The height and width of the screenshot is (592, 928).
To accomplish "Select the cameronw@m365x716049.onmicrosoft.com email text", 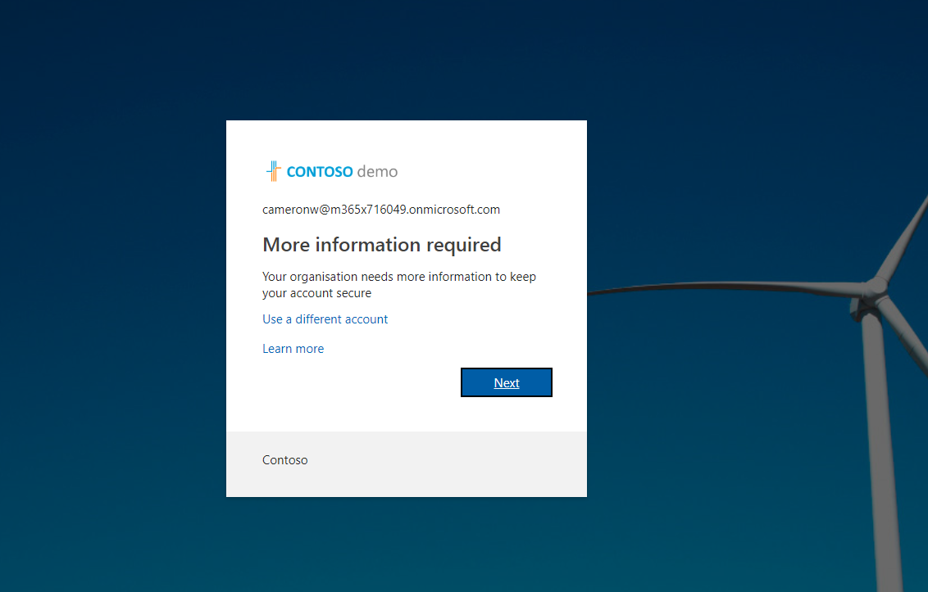I will pos(381,210).
